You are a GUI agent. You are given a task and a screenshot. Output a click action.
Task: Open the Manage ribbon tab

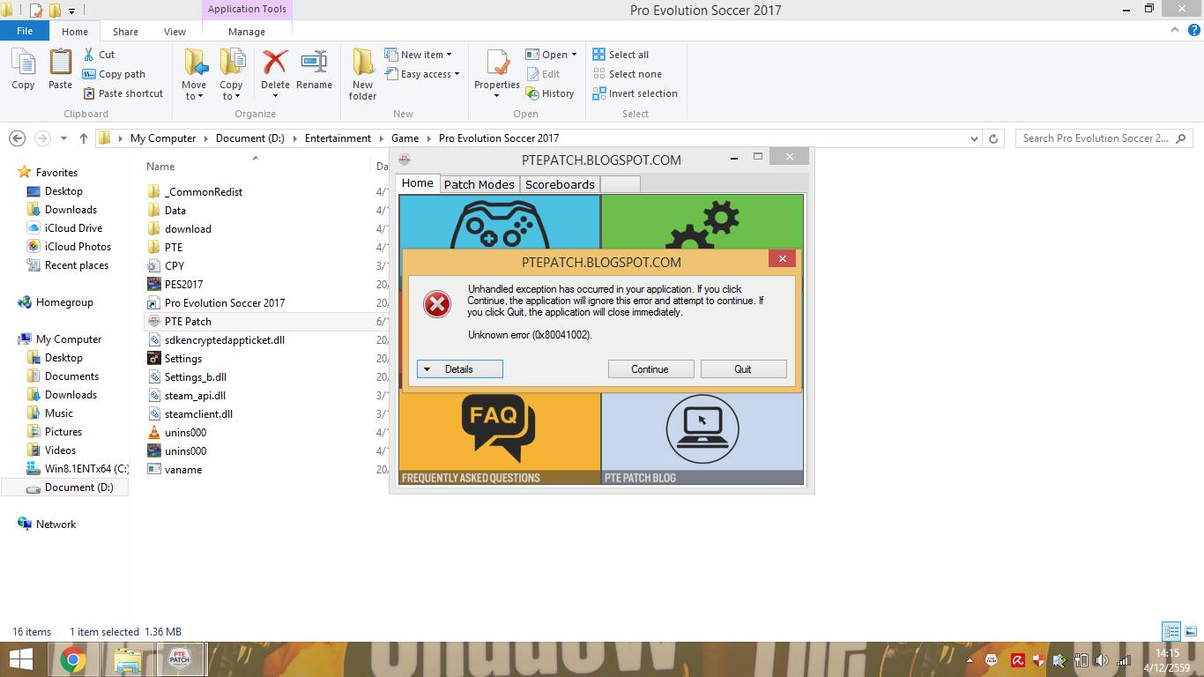click(x=247, y=32)
